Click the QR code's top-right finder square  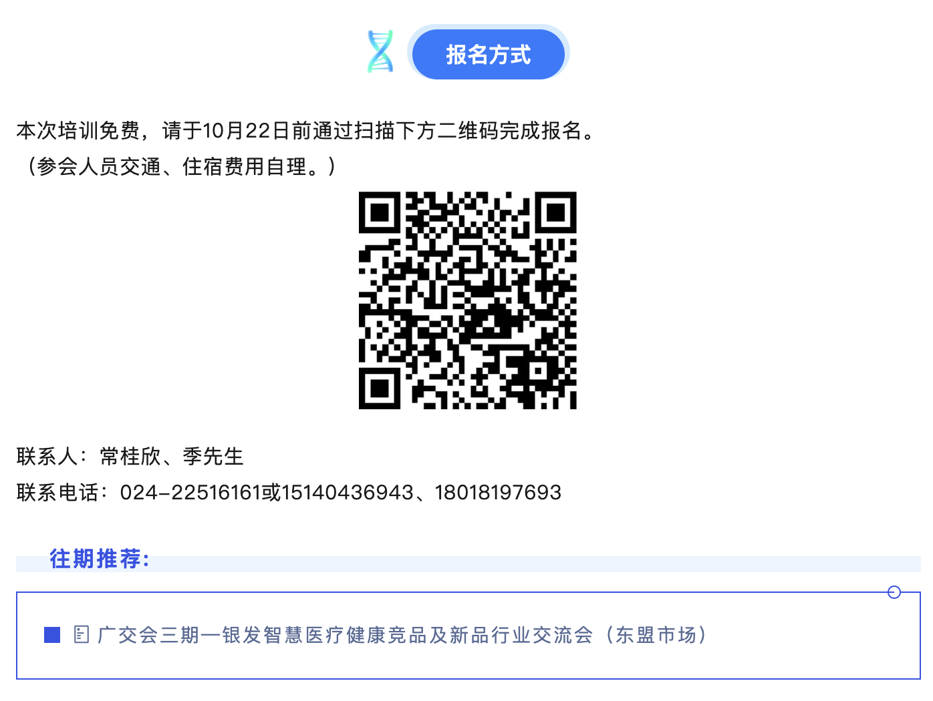(556, 212)
